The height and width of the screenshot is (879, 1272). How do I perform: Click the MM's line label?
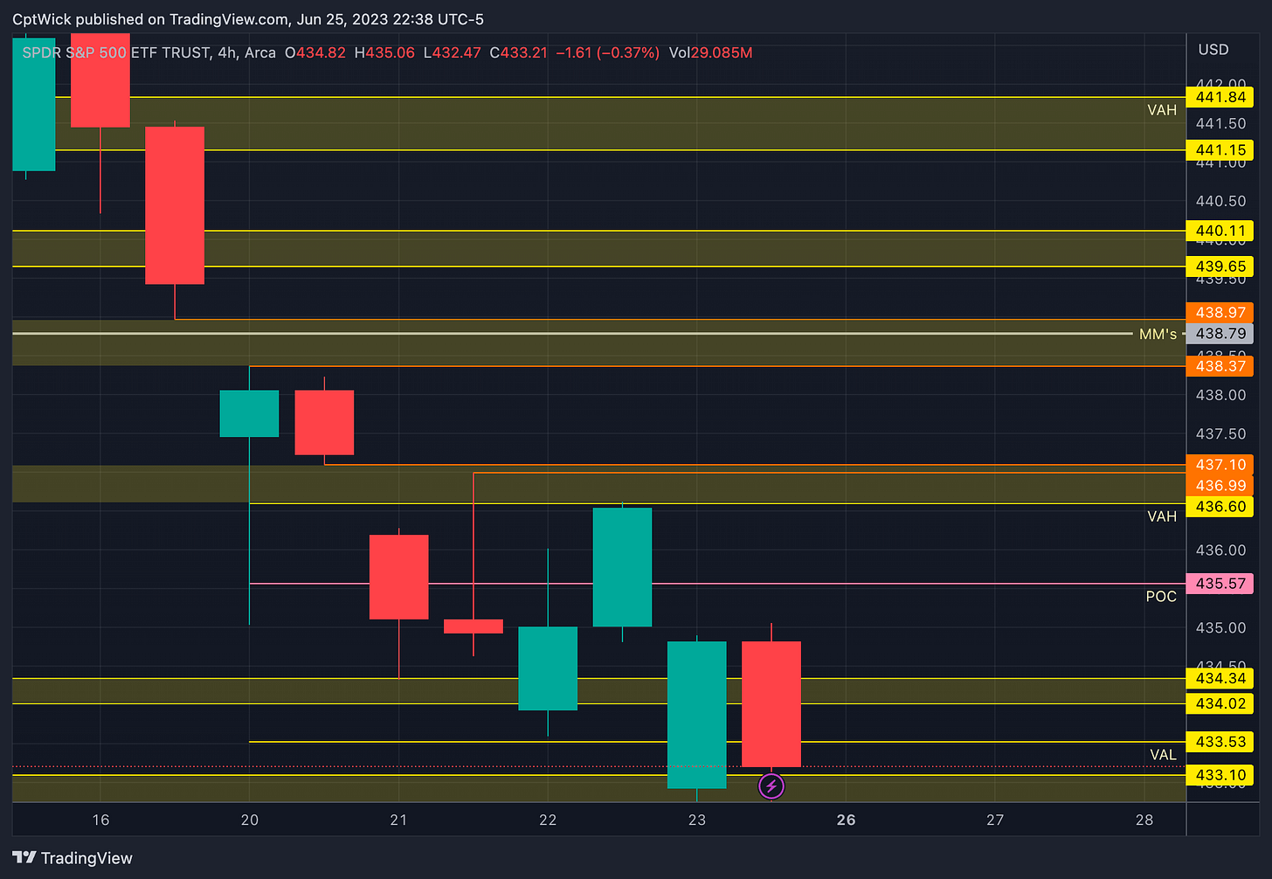[1158, 334]
